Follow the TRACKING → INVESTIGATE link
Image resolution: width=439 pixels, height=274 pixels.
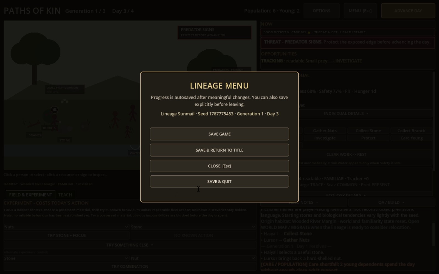point(311,61)
